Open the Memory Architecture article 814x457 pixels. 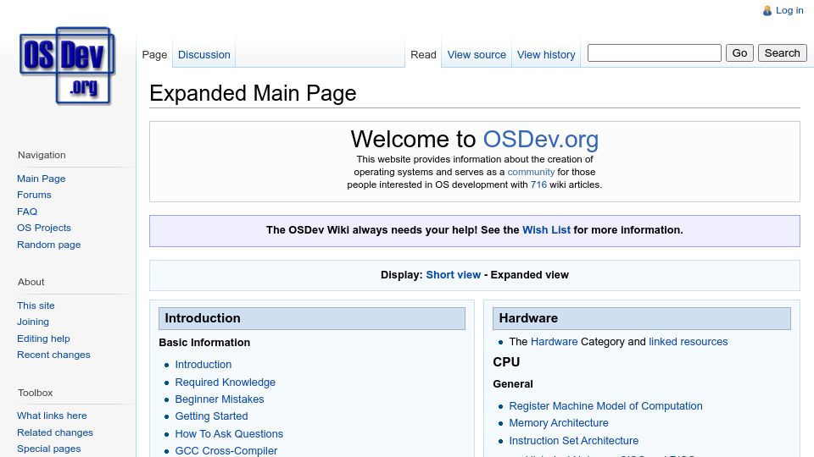pyautogui.click(x=559, y=423)
